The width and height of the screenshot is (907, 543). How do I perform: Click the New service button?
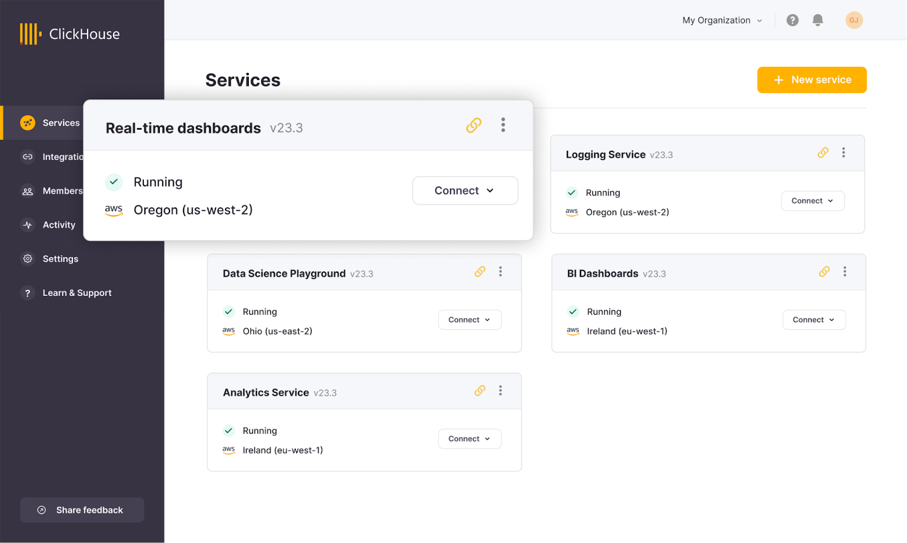(812, 80)
